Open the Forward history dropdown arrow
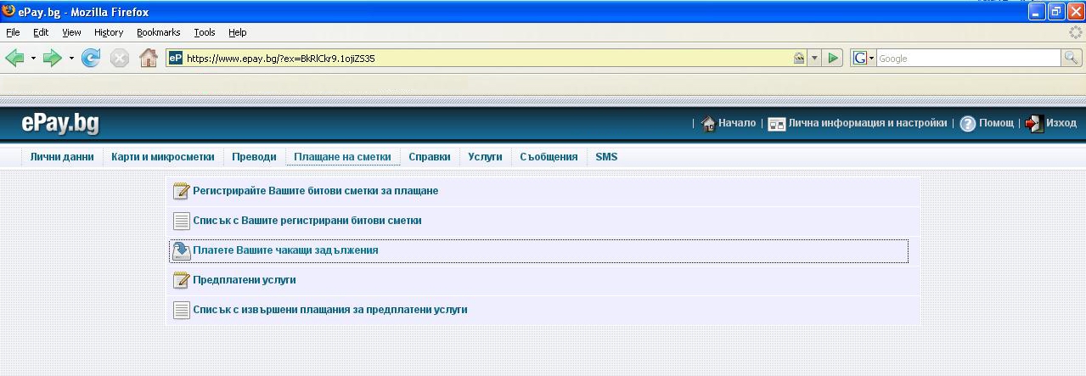This screenshot has width=1086, height=376. pyautogui.click(x=71, y=59)
